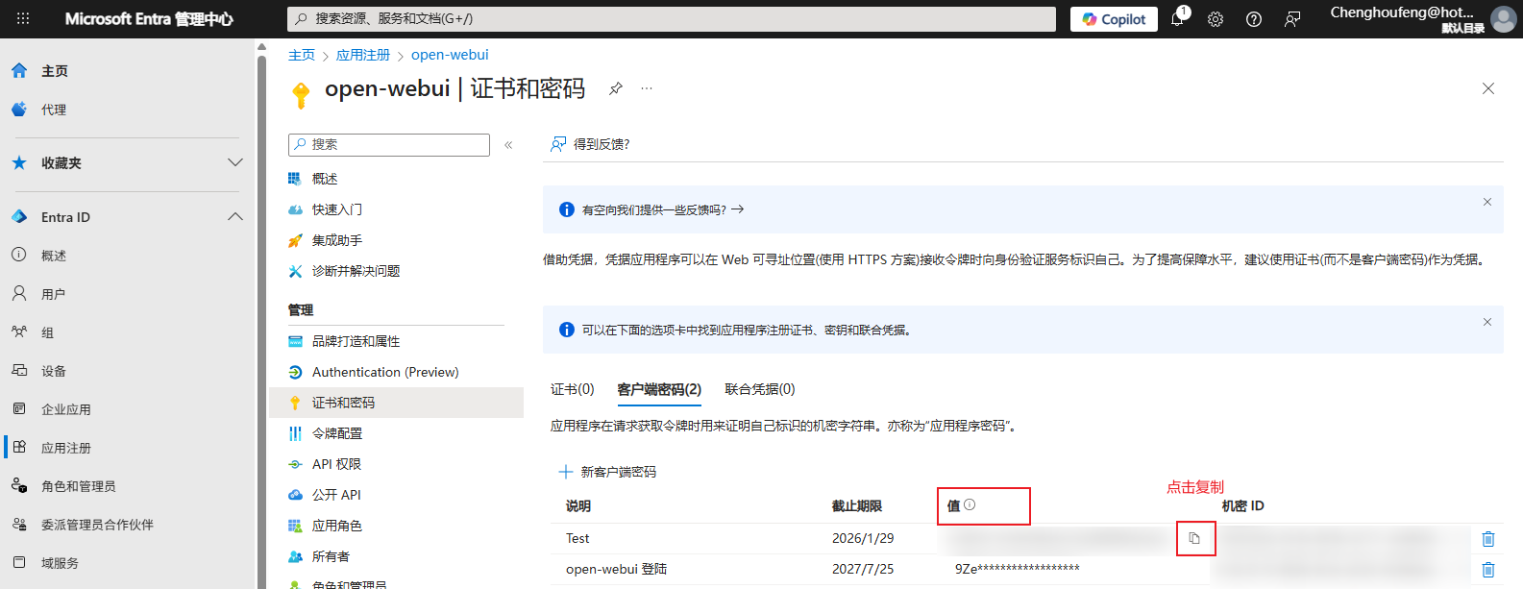
Task: Open the Copilot button
Action: coord(1114,19)
